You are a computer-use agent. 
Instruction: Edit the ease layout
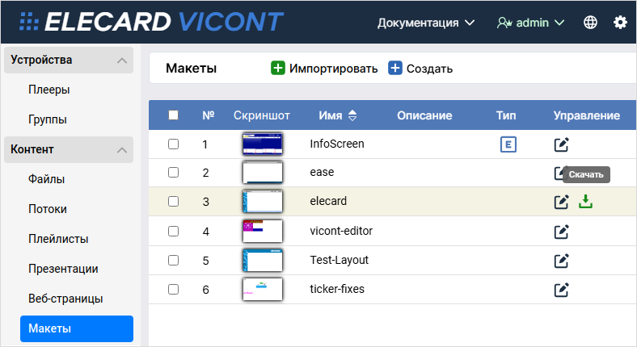[559, 173]
